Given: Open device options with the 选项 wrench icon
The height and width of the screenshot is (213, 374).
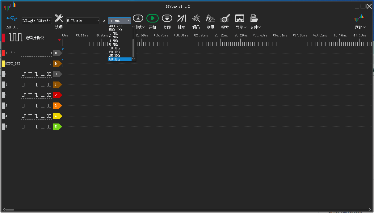Looking at the screenshot, I should 58,18.
